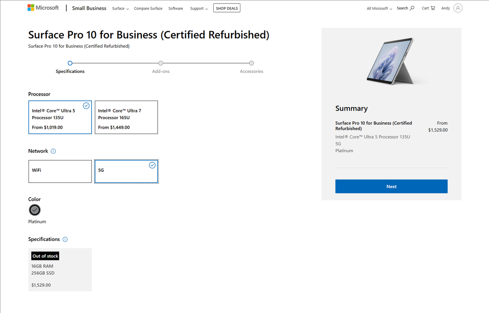
Task: Click the checkmark on the 5G option
Action: [152, 165]
